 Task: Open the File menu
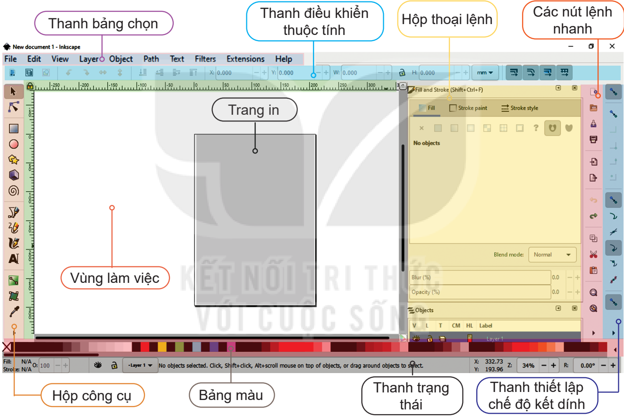point(10,59)
